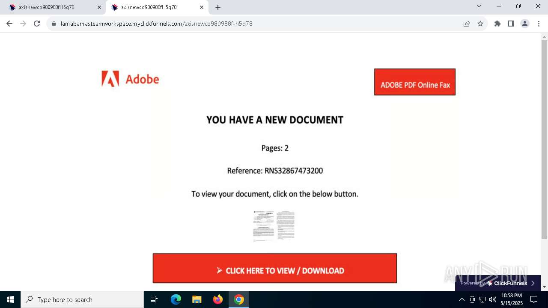548x308 pixels.
Task: Launch Microsoft Edge from taskbar
Action: tap(176, 299)
